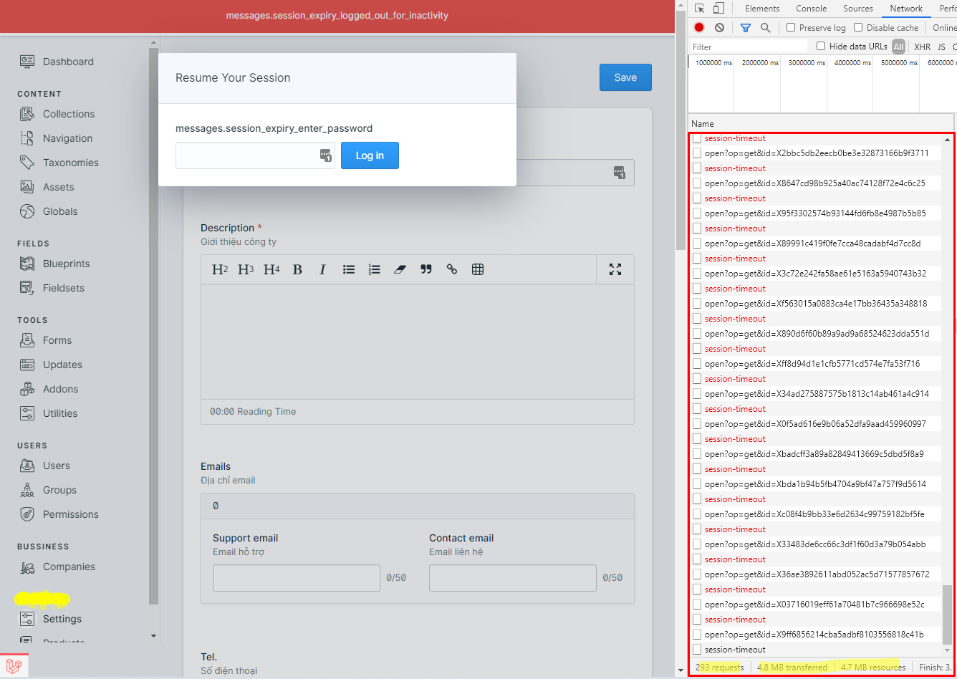957x679 pixels.
Task: Toggle bold in Description editor
Action: pos(297,269)
